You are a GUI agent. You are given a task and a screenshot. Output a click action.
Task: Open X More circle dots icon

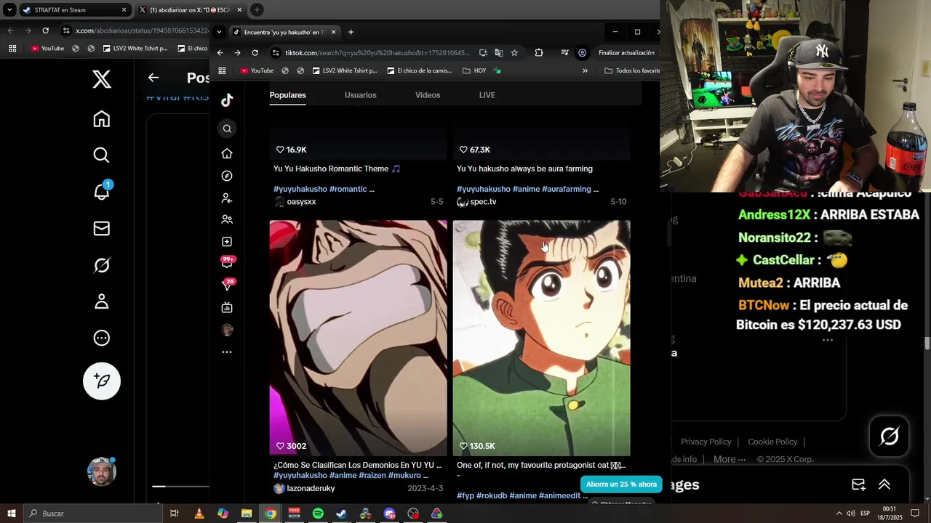click(102, 338)
